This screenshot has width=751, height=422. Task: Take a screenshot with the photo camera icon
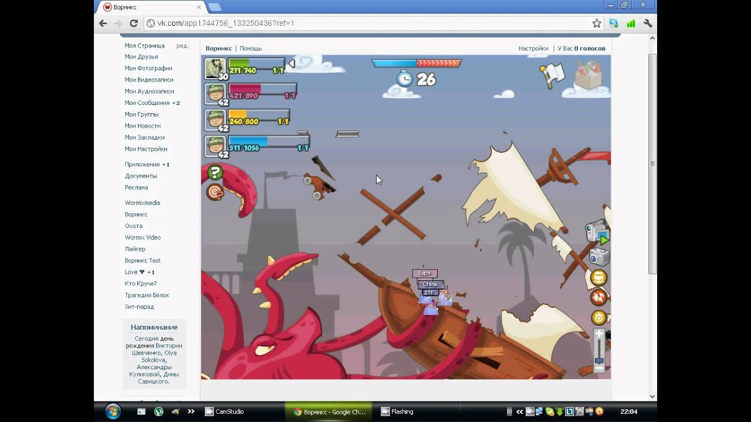tap(598, 257)
